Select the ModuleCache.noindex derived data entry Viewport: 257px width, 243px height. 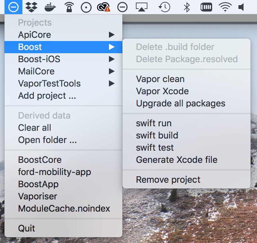click(x=64, y=208)
